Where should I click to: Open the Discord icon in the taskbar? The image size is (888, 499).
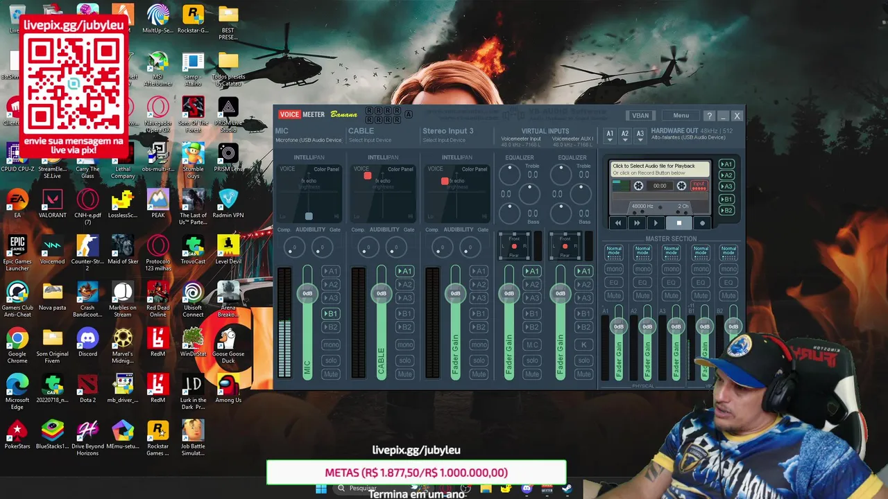[527, 489]
